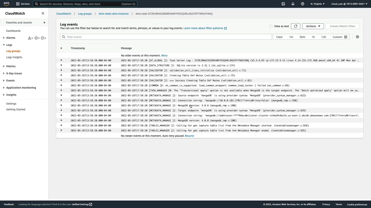This screenshot has height=208, width=371.
Task: Open the AWS home logo
Action: [x=6, y=4]
